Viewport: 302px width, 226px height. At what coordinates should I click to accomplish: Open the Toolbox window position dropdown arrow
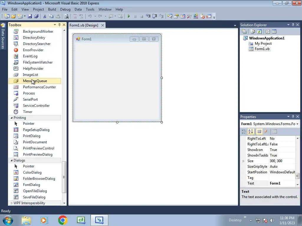point(55,25)
